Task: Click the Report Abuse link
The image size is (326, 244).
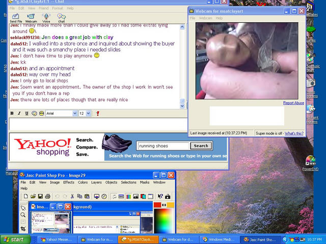Action: [x=293, y=103]
